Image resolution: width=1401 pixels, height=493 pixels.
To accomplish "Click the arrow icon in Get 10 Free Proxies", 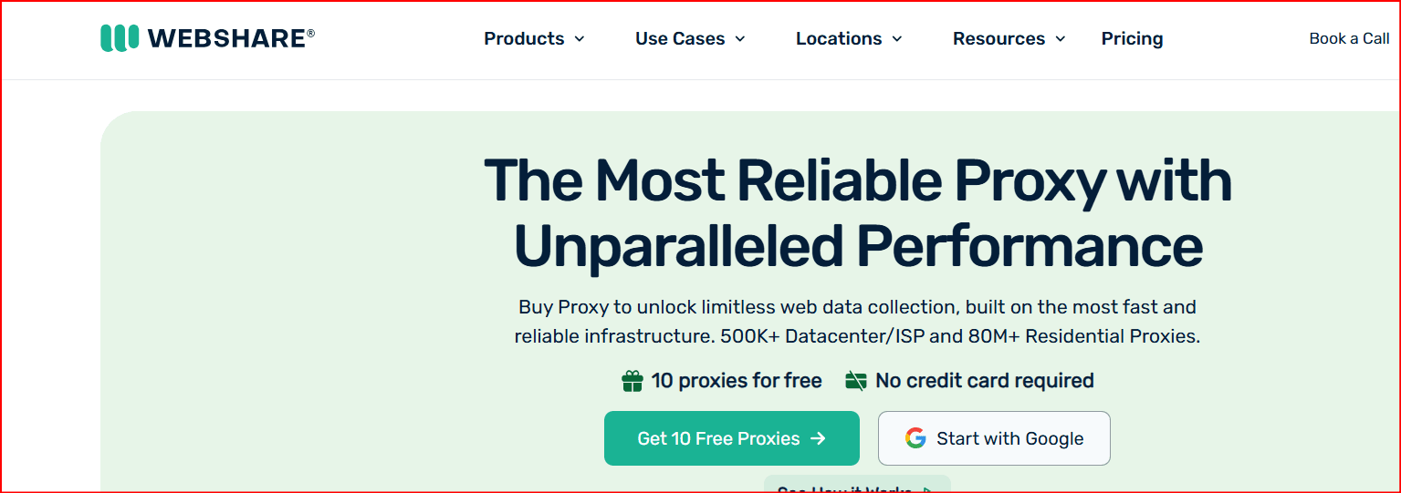I will pos(818,438).
